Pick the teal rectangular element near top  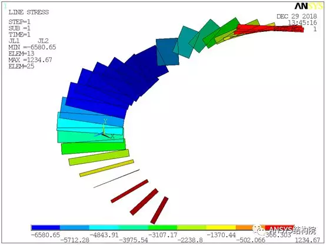[x=186, y=42]
